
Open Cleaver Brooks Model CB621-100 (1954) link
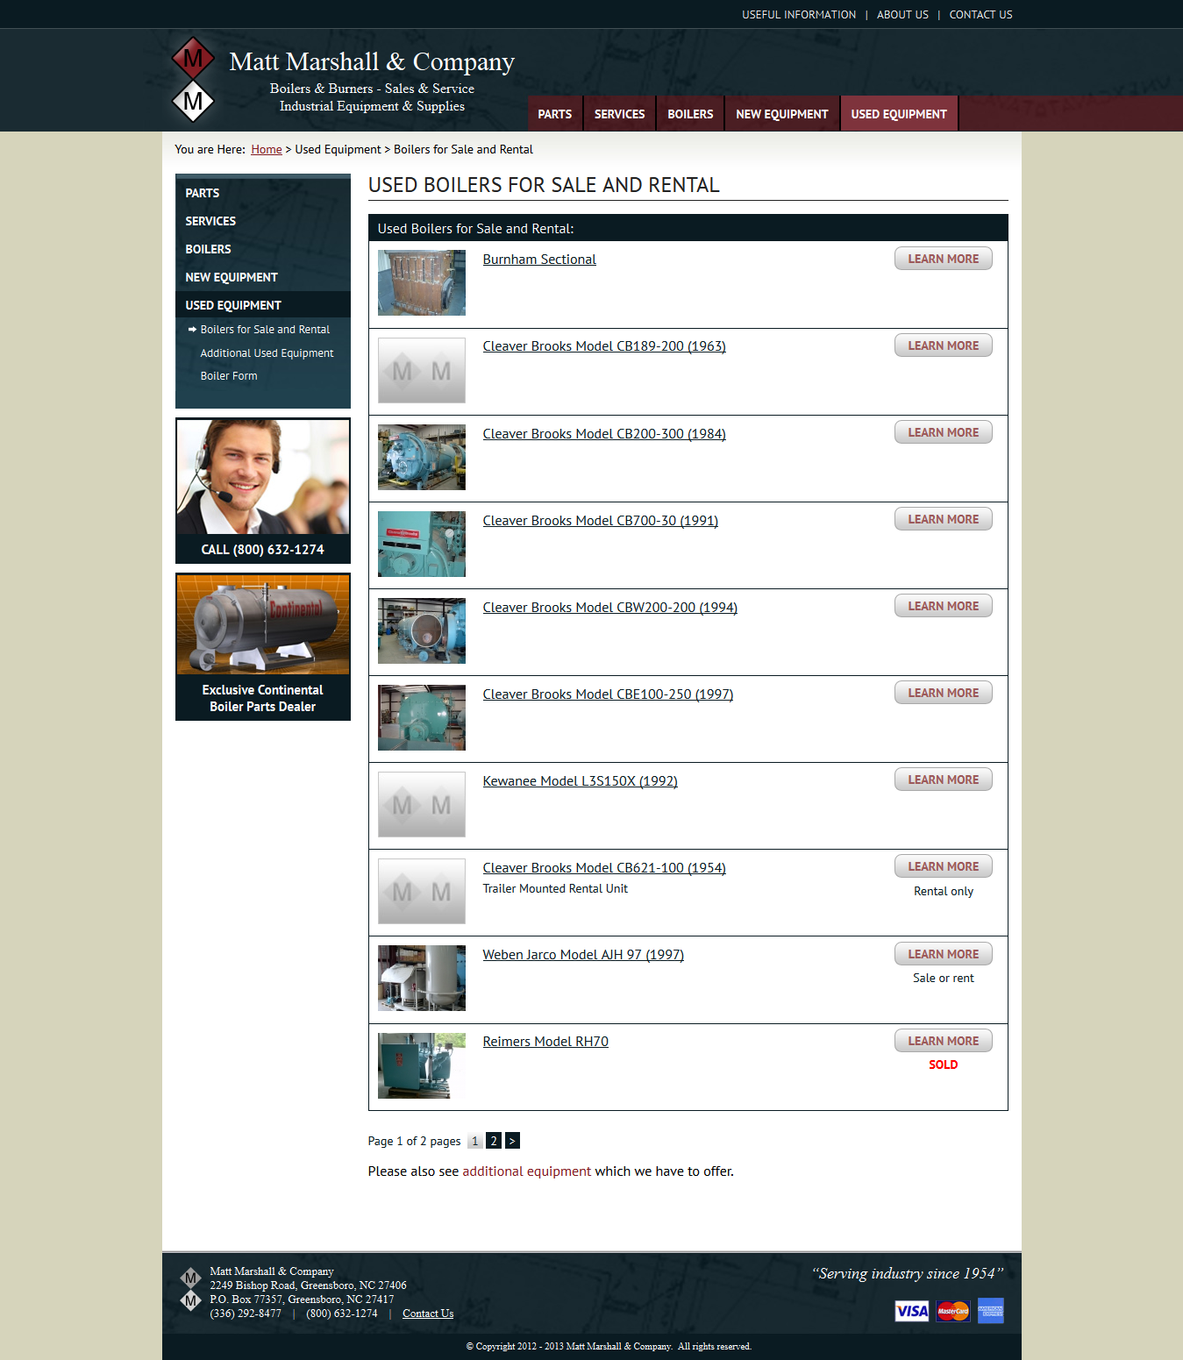[x=604, y=868]
